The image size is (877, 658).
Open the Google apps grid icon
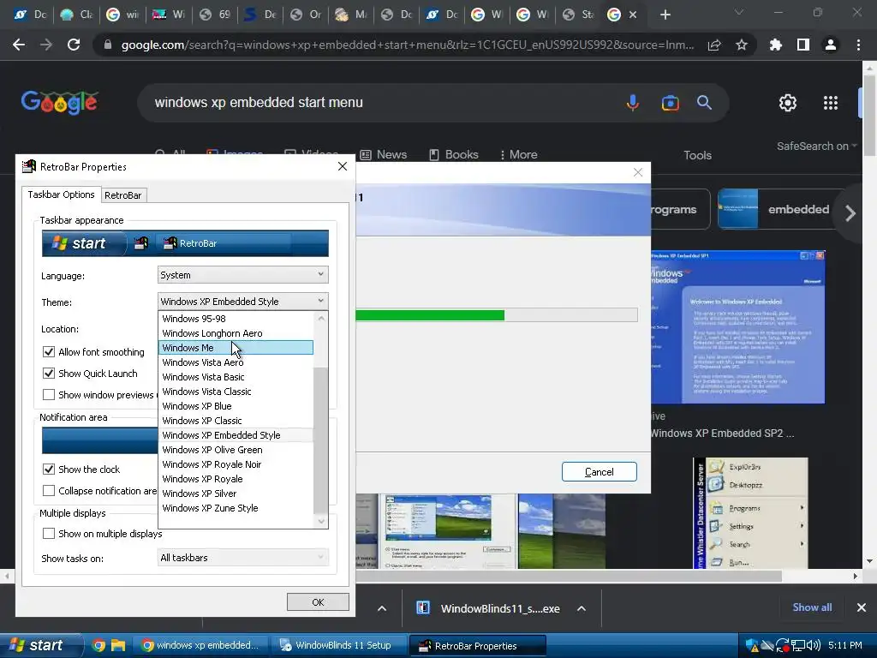coord(831,103)
